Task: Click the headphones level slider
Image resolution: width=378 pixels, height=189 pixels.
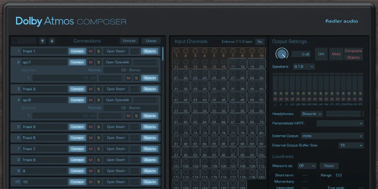Action: point(344,114)
